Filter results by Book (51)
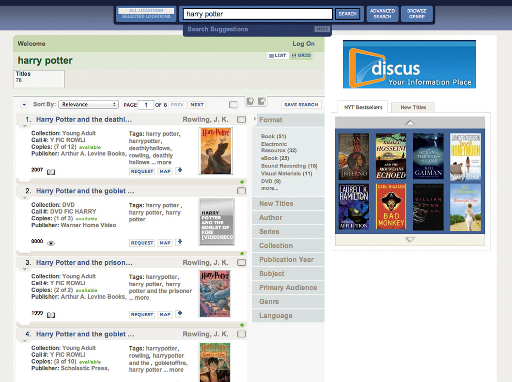 coord(273,137)
